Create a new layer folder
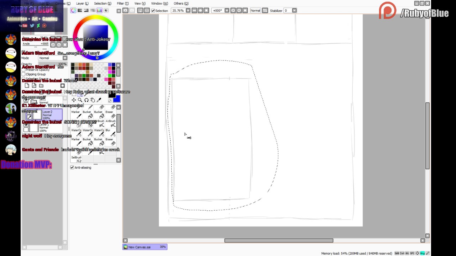This screenshot has height=256, width=456. (x=41, y=86)
